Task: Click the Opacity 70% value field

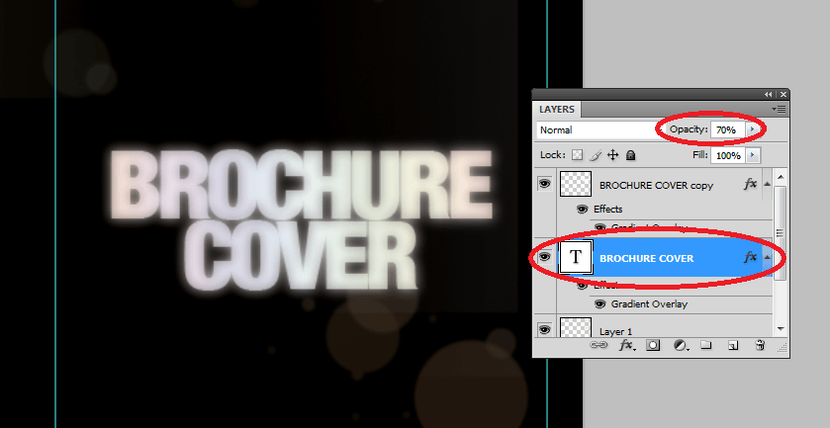Action: click(x=726, y=129)
